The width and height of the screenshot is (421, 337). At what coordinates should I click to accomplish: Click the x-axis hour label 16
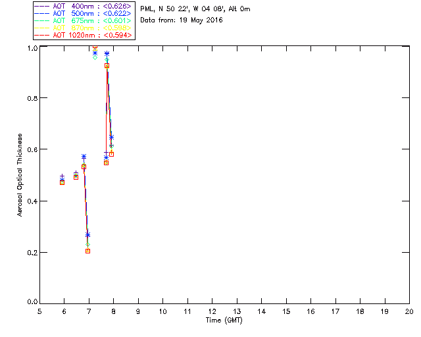tap(311, 311)
